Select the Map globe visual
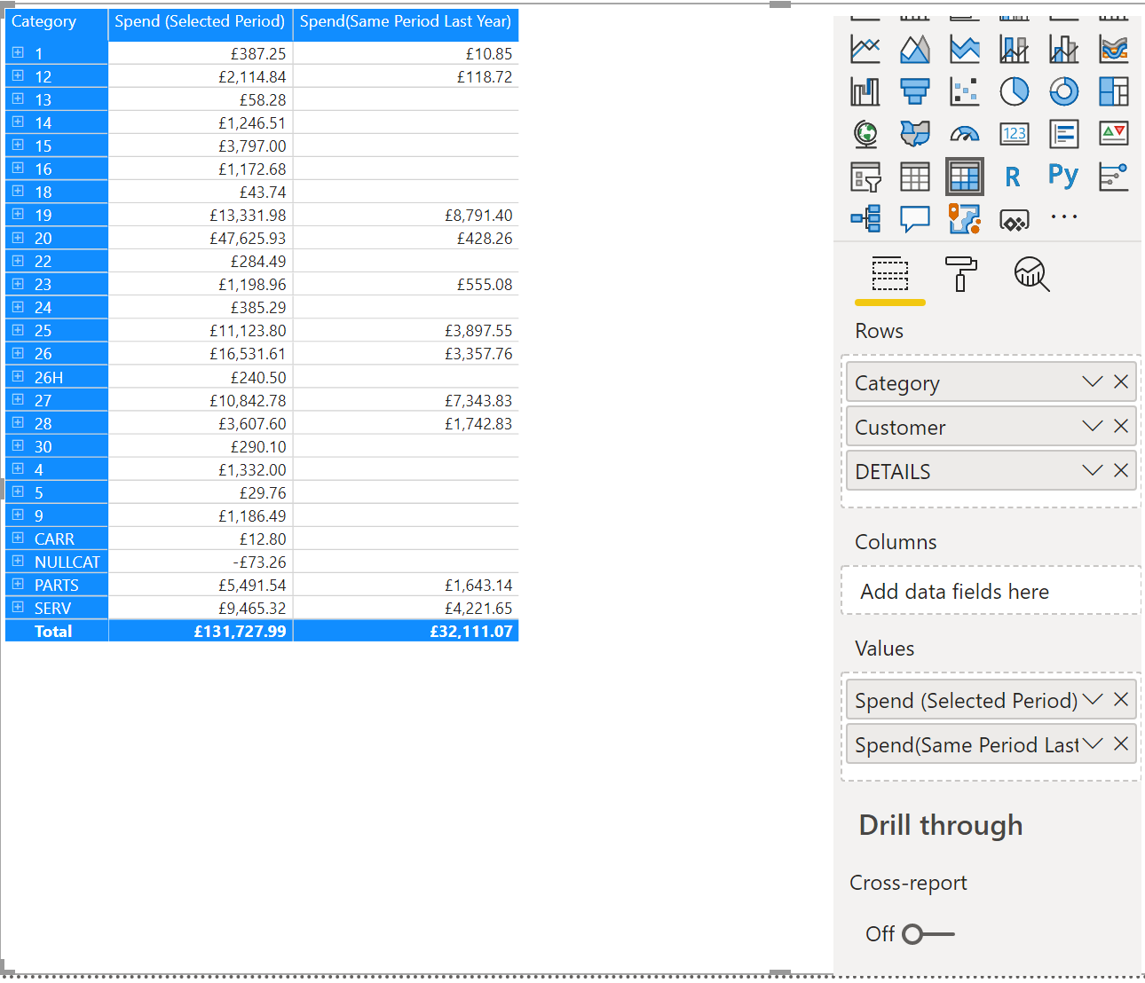The image size is (1145, 983). [865, 134]
